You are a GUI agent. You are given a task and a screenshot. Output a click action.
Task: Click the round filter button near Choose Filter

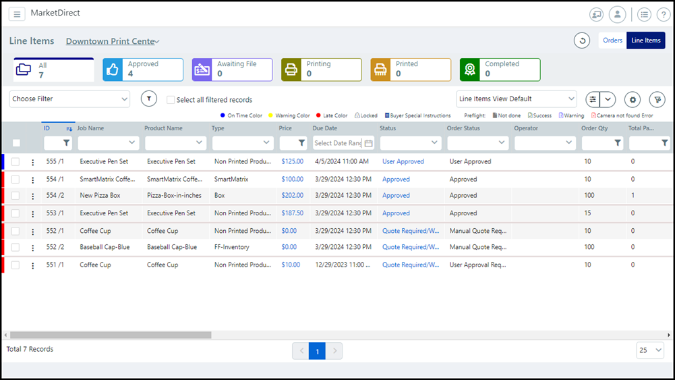coord(149,99)
